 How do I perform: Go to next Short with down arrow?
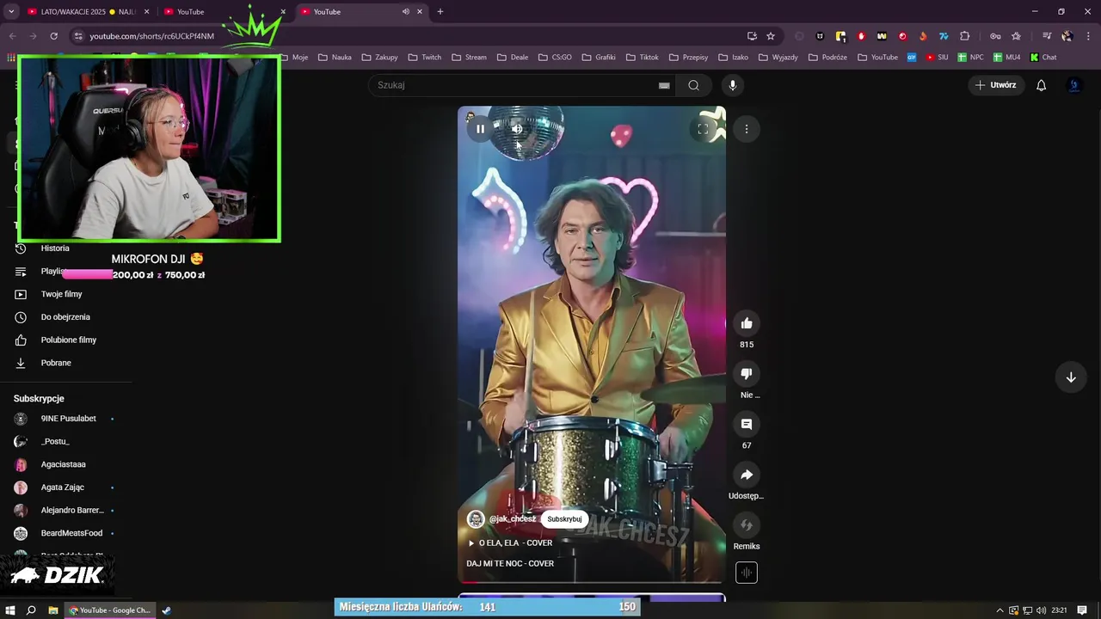pos(1071,377)
